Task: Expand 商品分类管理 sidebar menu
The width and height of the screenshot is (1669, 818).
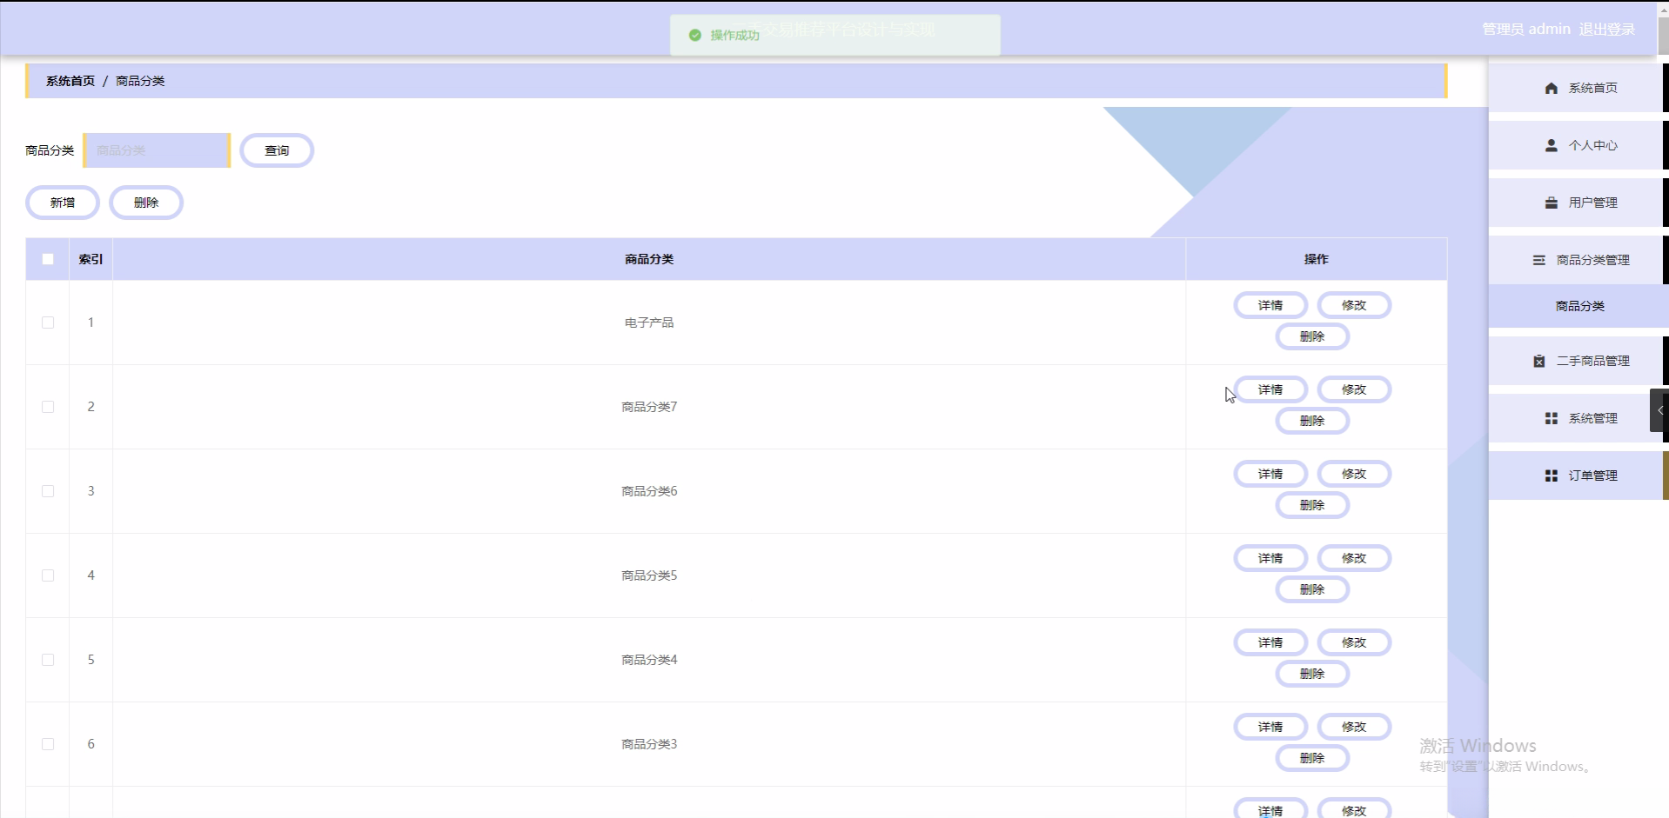Action: [1579, 260]
